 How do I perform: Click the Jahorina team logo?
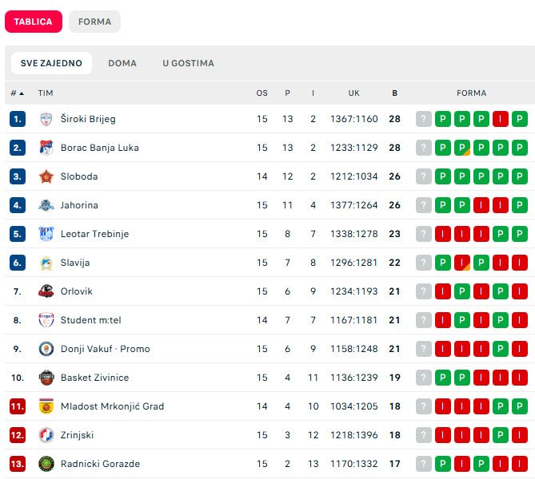46,205
